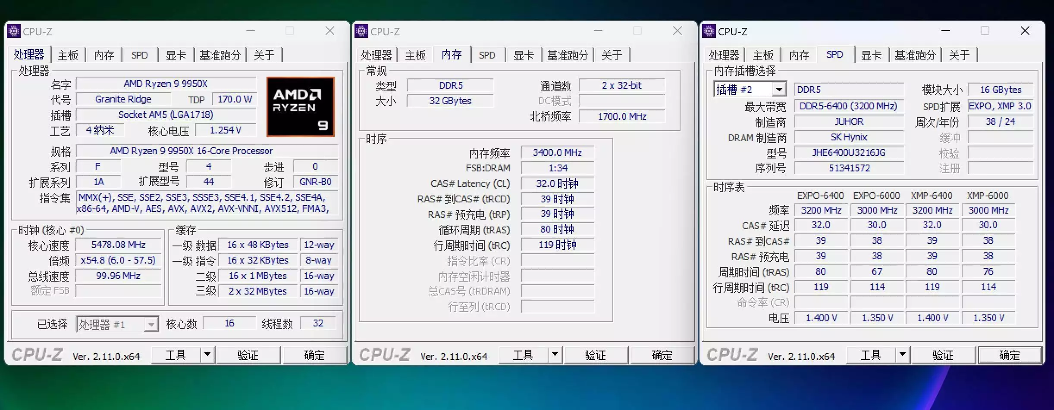The height and width of the screenshot is (410, 1054).
Task: Click 确定 button in left CPU-Z window
Action: (314, 355)
